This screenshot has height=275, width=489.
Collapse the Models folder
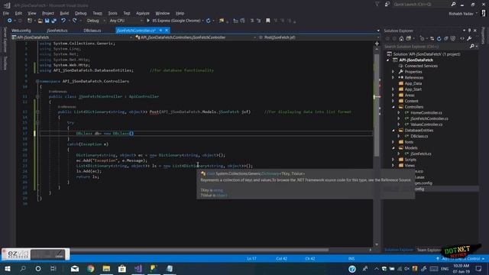pos(393,147)
